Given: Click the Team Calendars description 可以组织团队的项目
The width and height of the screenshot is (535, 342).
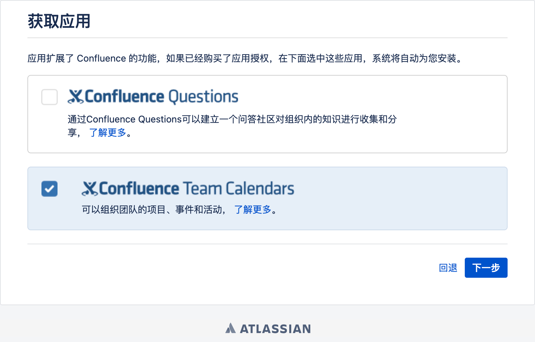Looking at the screenshot, I should (154, 209).
